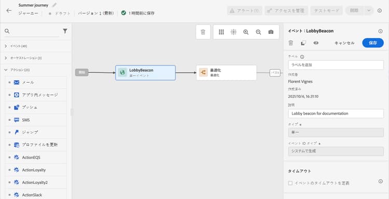Image resolution: width=389 pixels, height=199 pixels.
Task: Open イベント ID タイプ dropdown field
Action: pos(336,151)
